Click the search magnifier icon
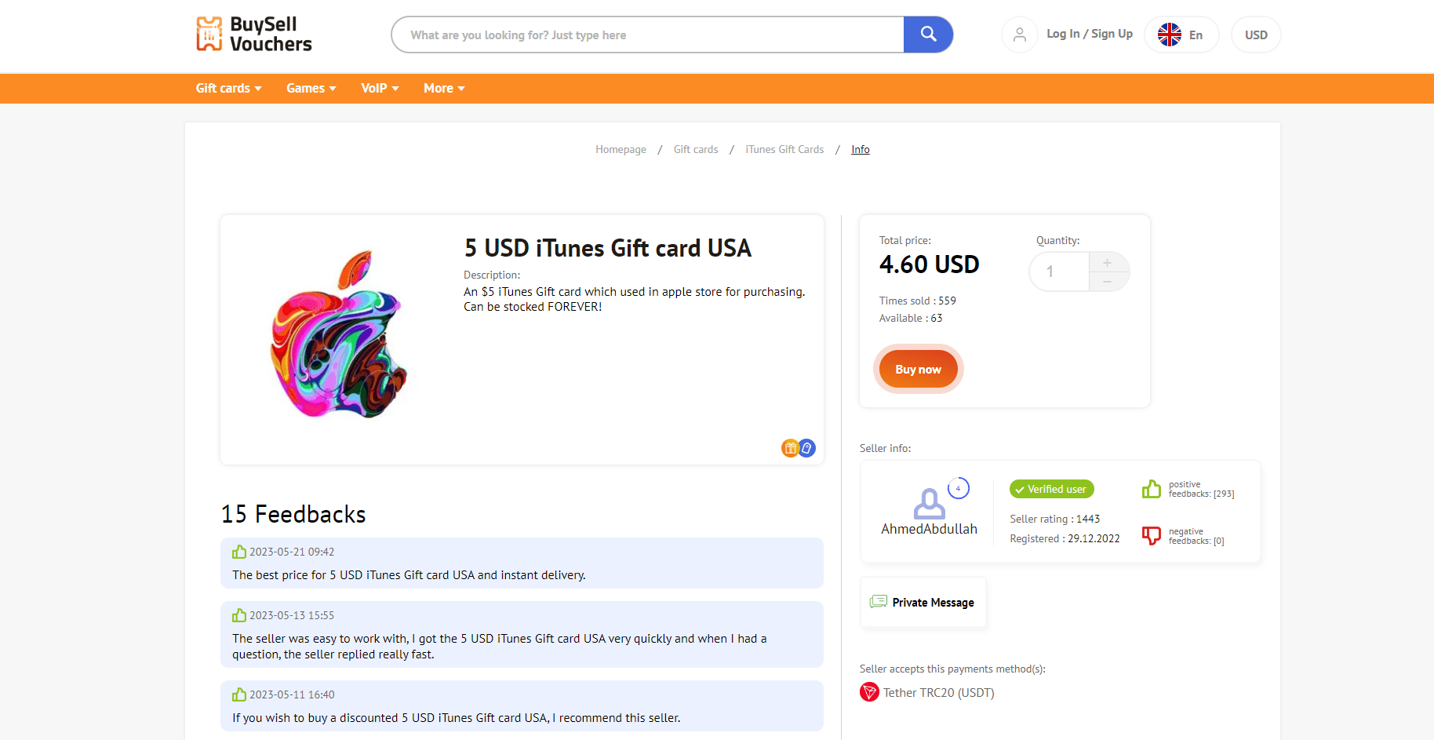The height and width of the screenshot is (740, 1434). 928,35
